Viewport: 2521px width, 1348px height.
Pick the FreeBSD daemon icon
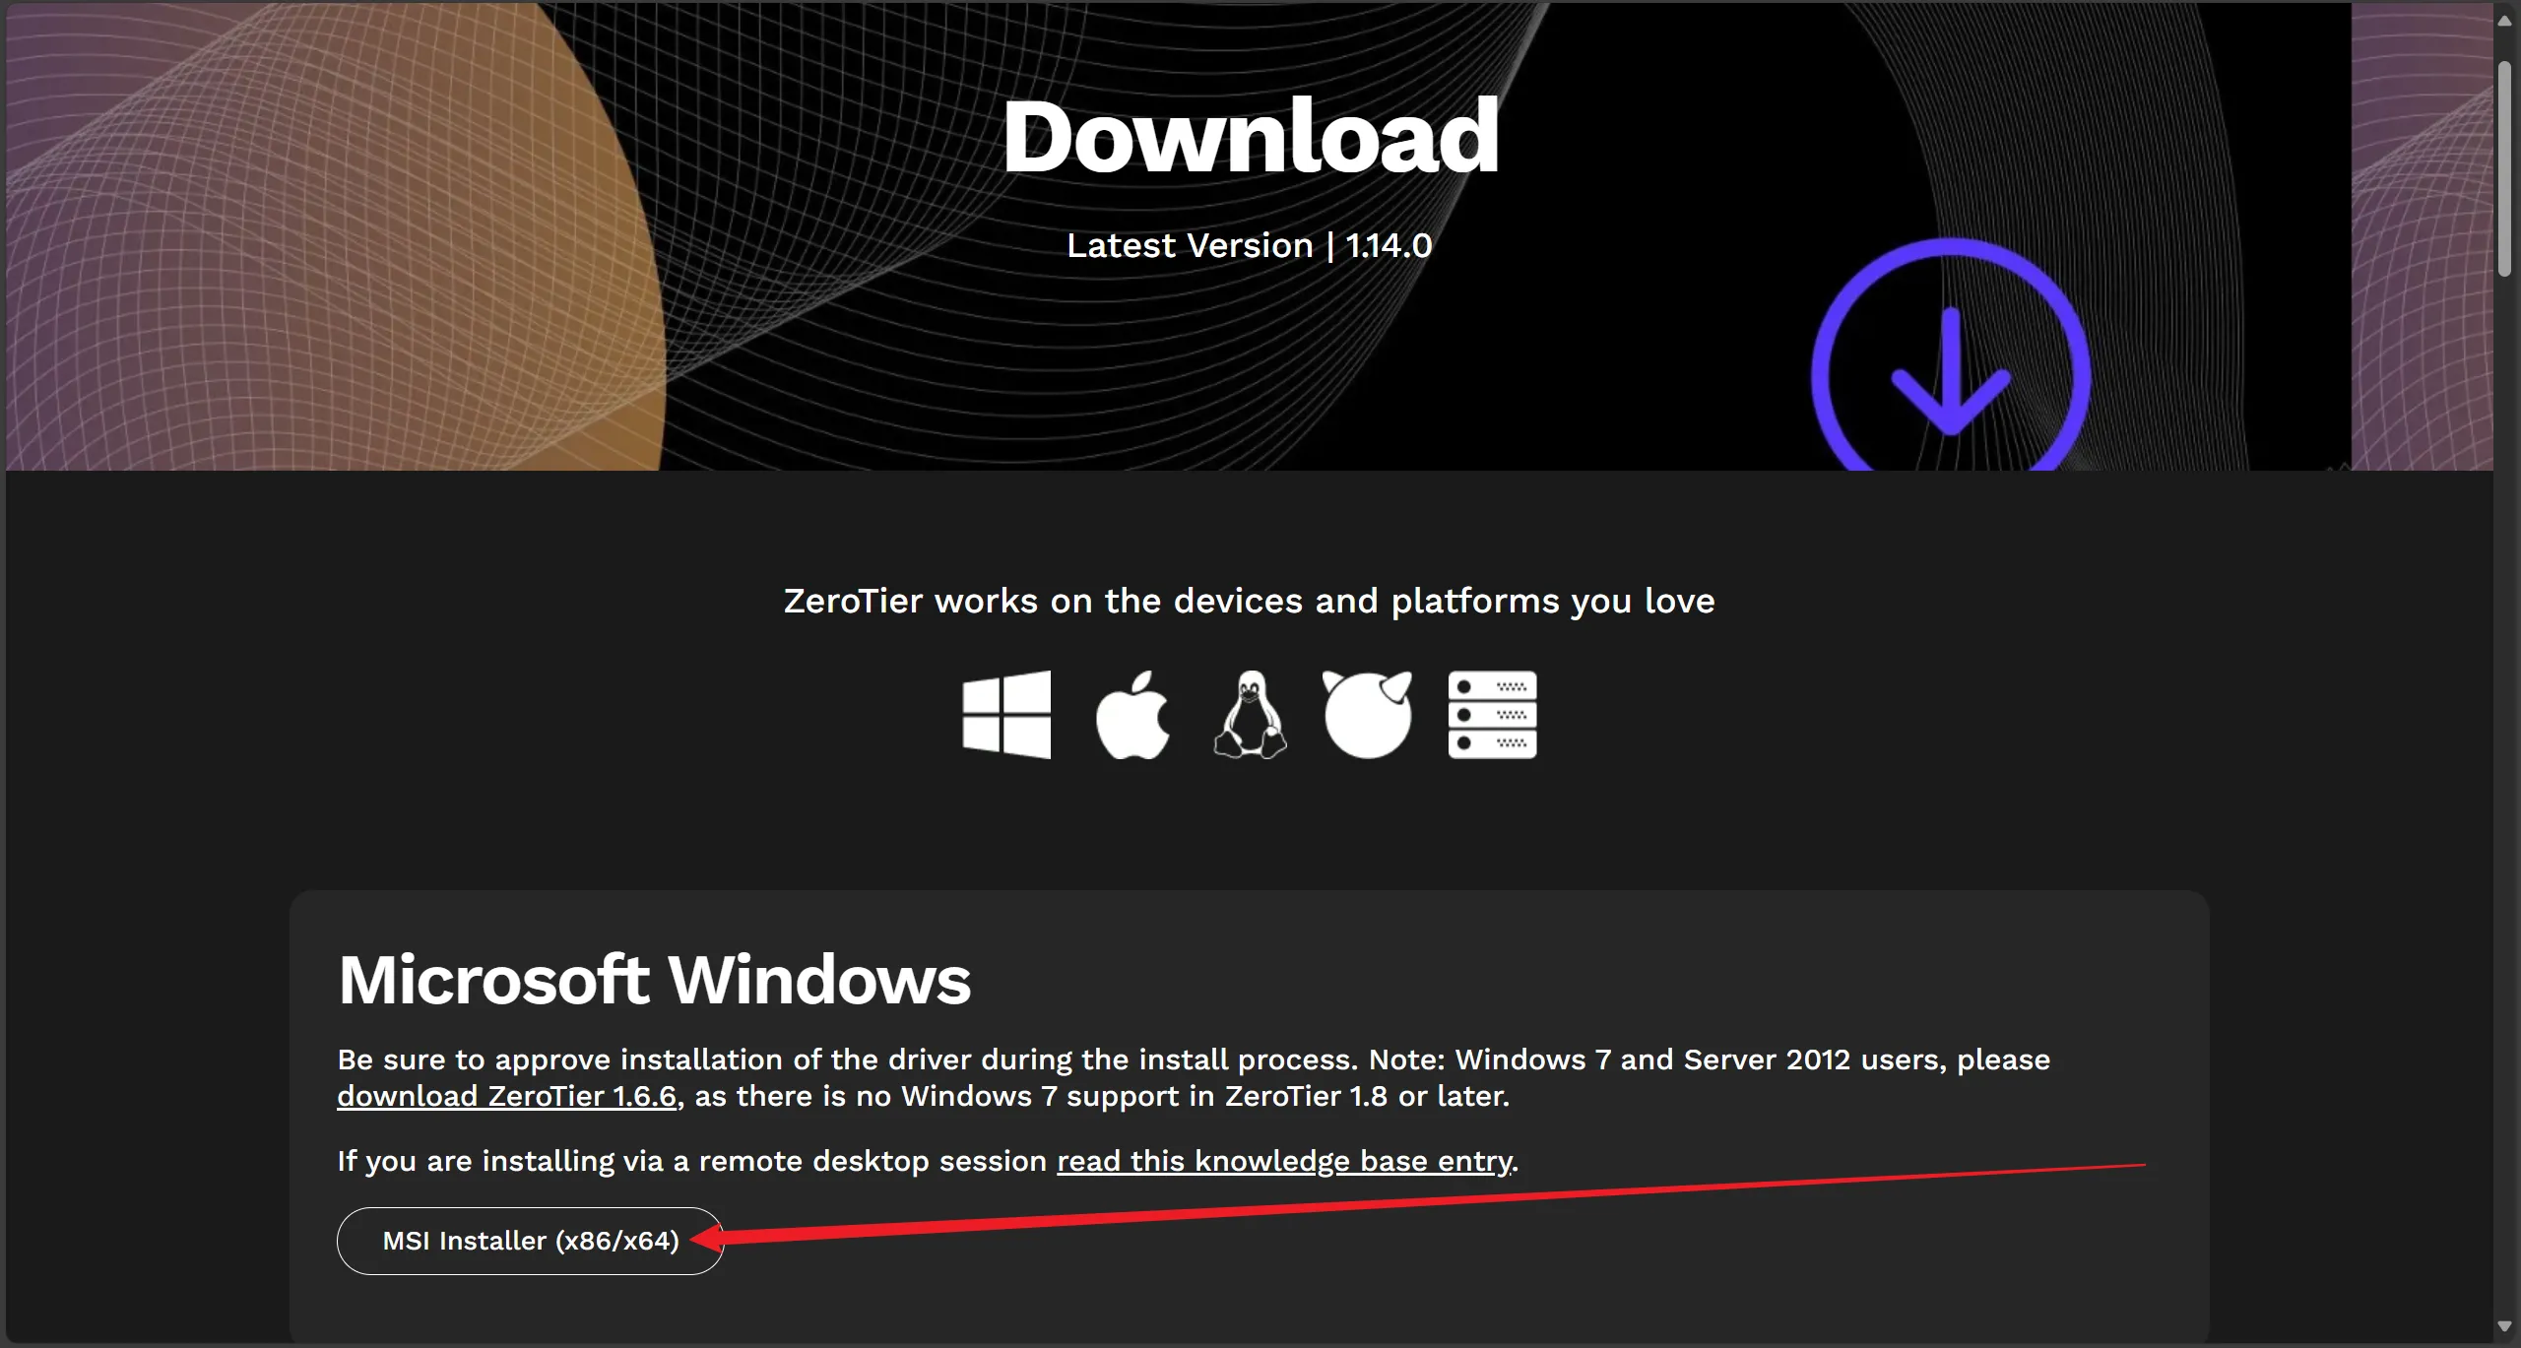coord(1367,715)
